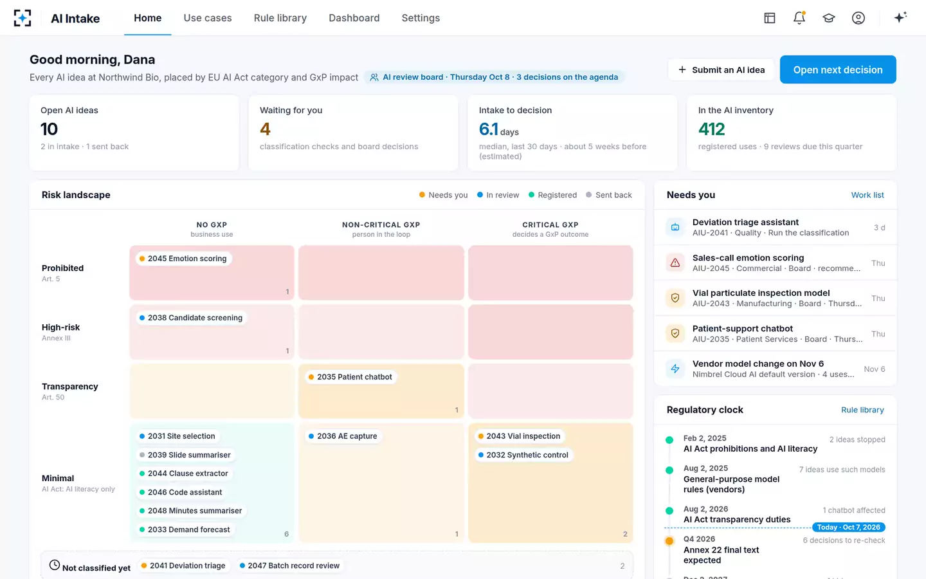Select the 2043 Vial inspection chip
The image size is (926, 579).
[x=520, y=436]
